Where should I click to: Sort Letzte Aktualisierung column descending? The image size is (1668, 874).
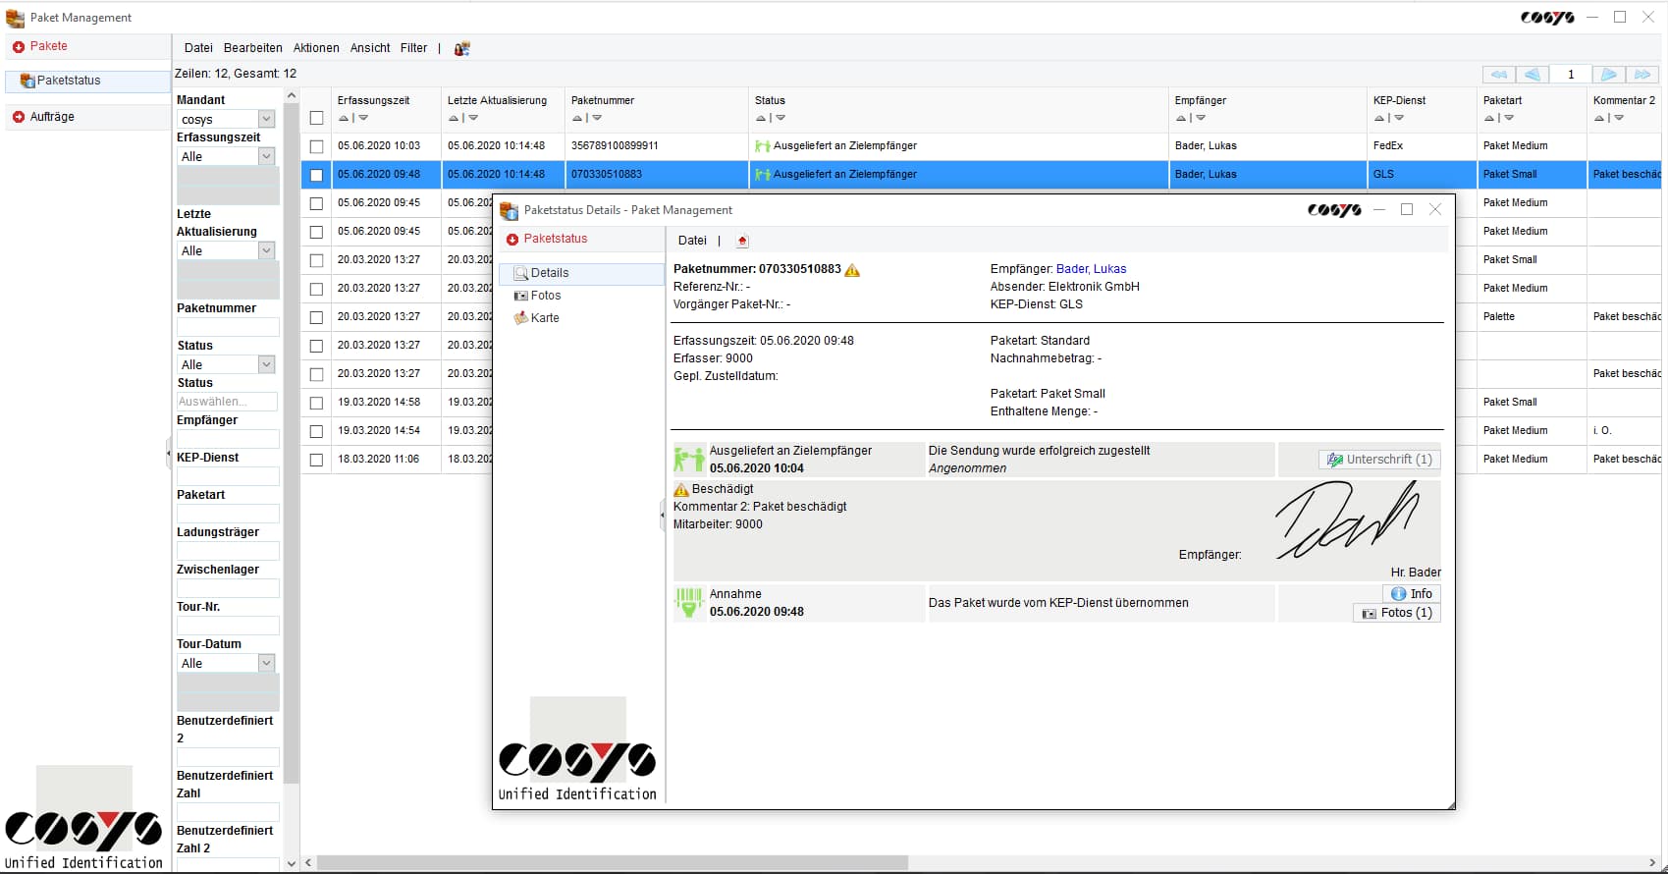[473, 118]
